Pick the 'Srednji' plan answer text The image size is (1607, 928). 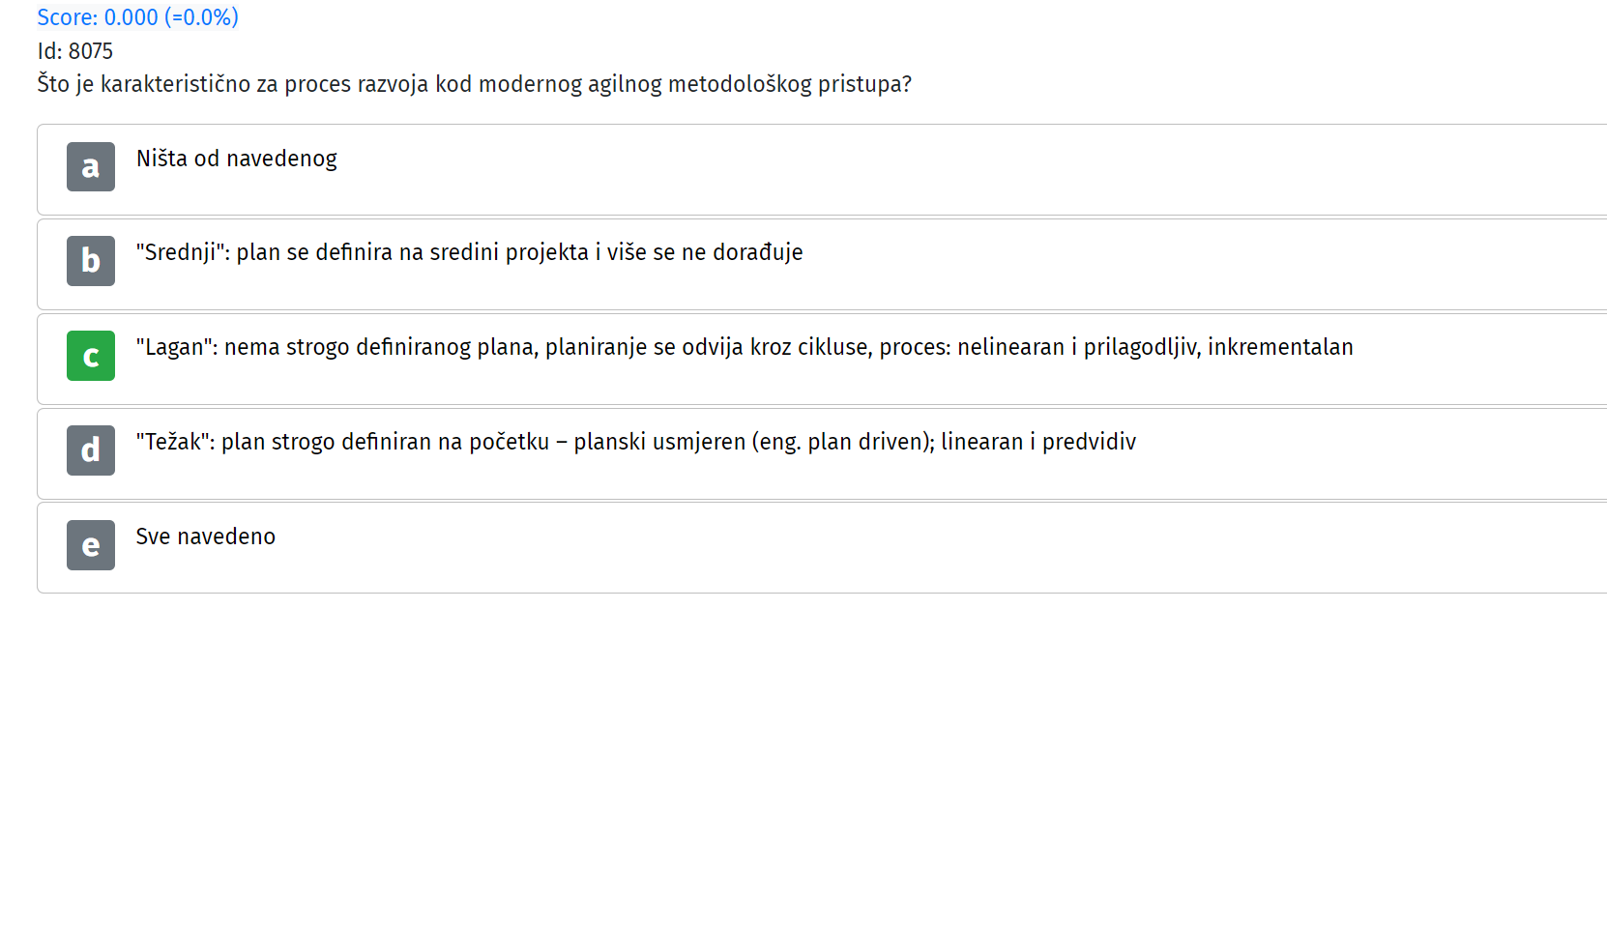click(469, 252)
